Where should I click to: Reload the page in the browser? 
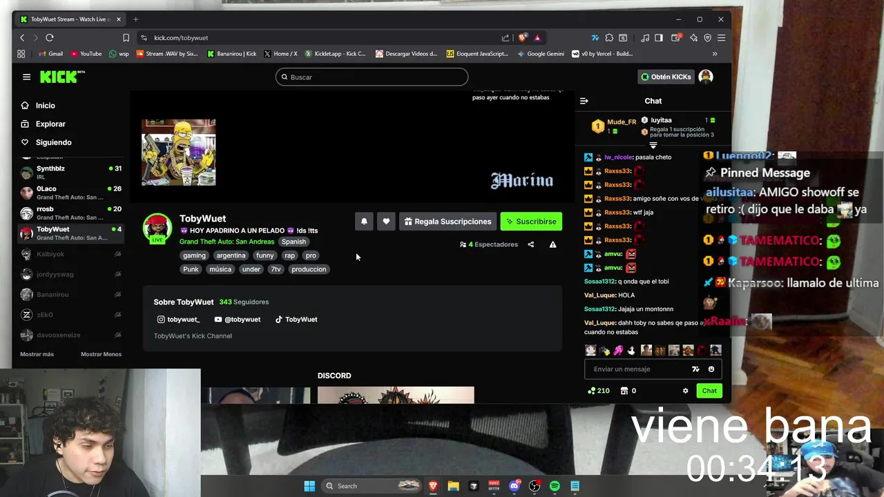(x=50, y=37)
